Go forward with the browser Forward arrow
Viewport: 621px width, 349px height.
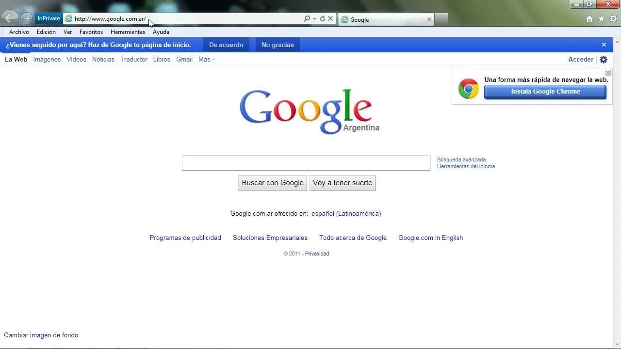coord(27,19)
